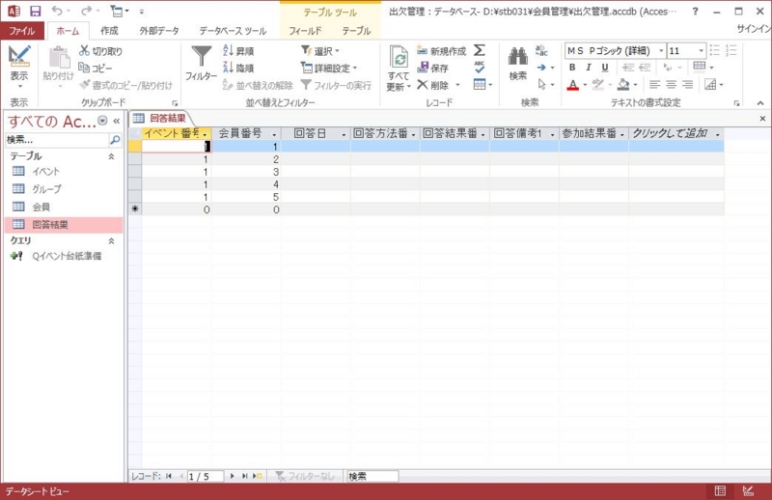Click the gridlines icon in text formatting
Screen dimensions: 772x500
click(x=699, y=66)
